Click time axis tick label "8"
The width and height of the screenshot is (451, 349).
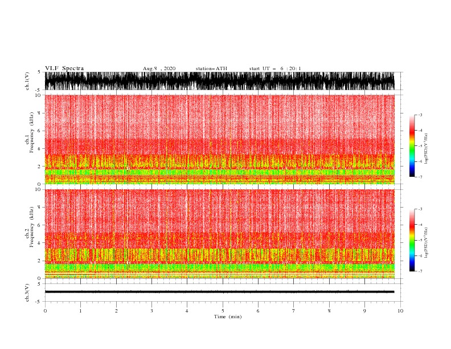[329, 311]
